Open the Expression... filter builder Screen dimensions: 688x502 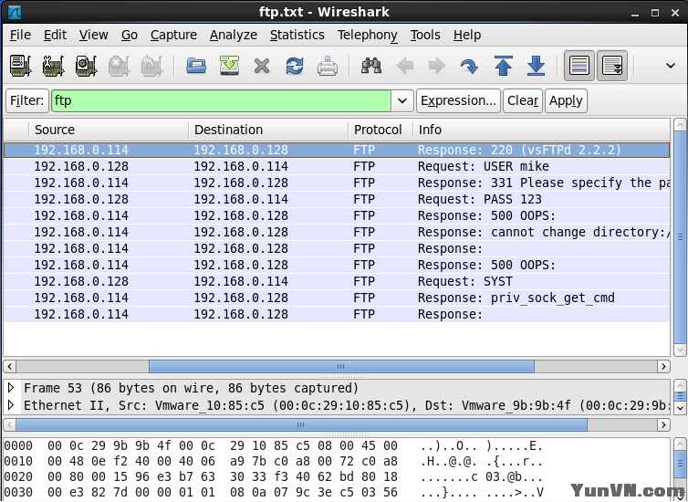(458, 101)
